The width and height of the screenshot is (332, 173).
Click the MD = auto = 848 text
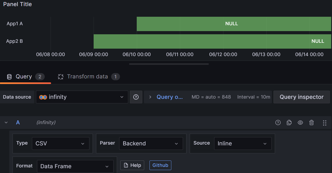pos(211,97)
